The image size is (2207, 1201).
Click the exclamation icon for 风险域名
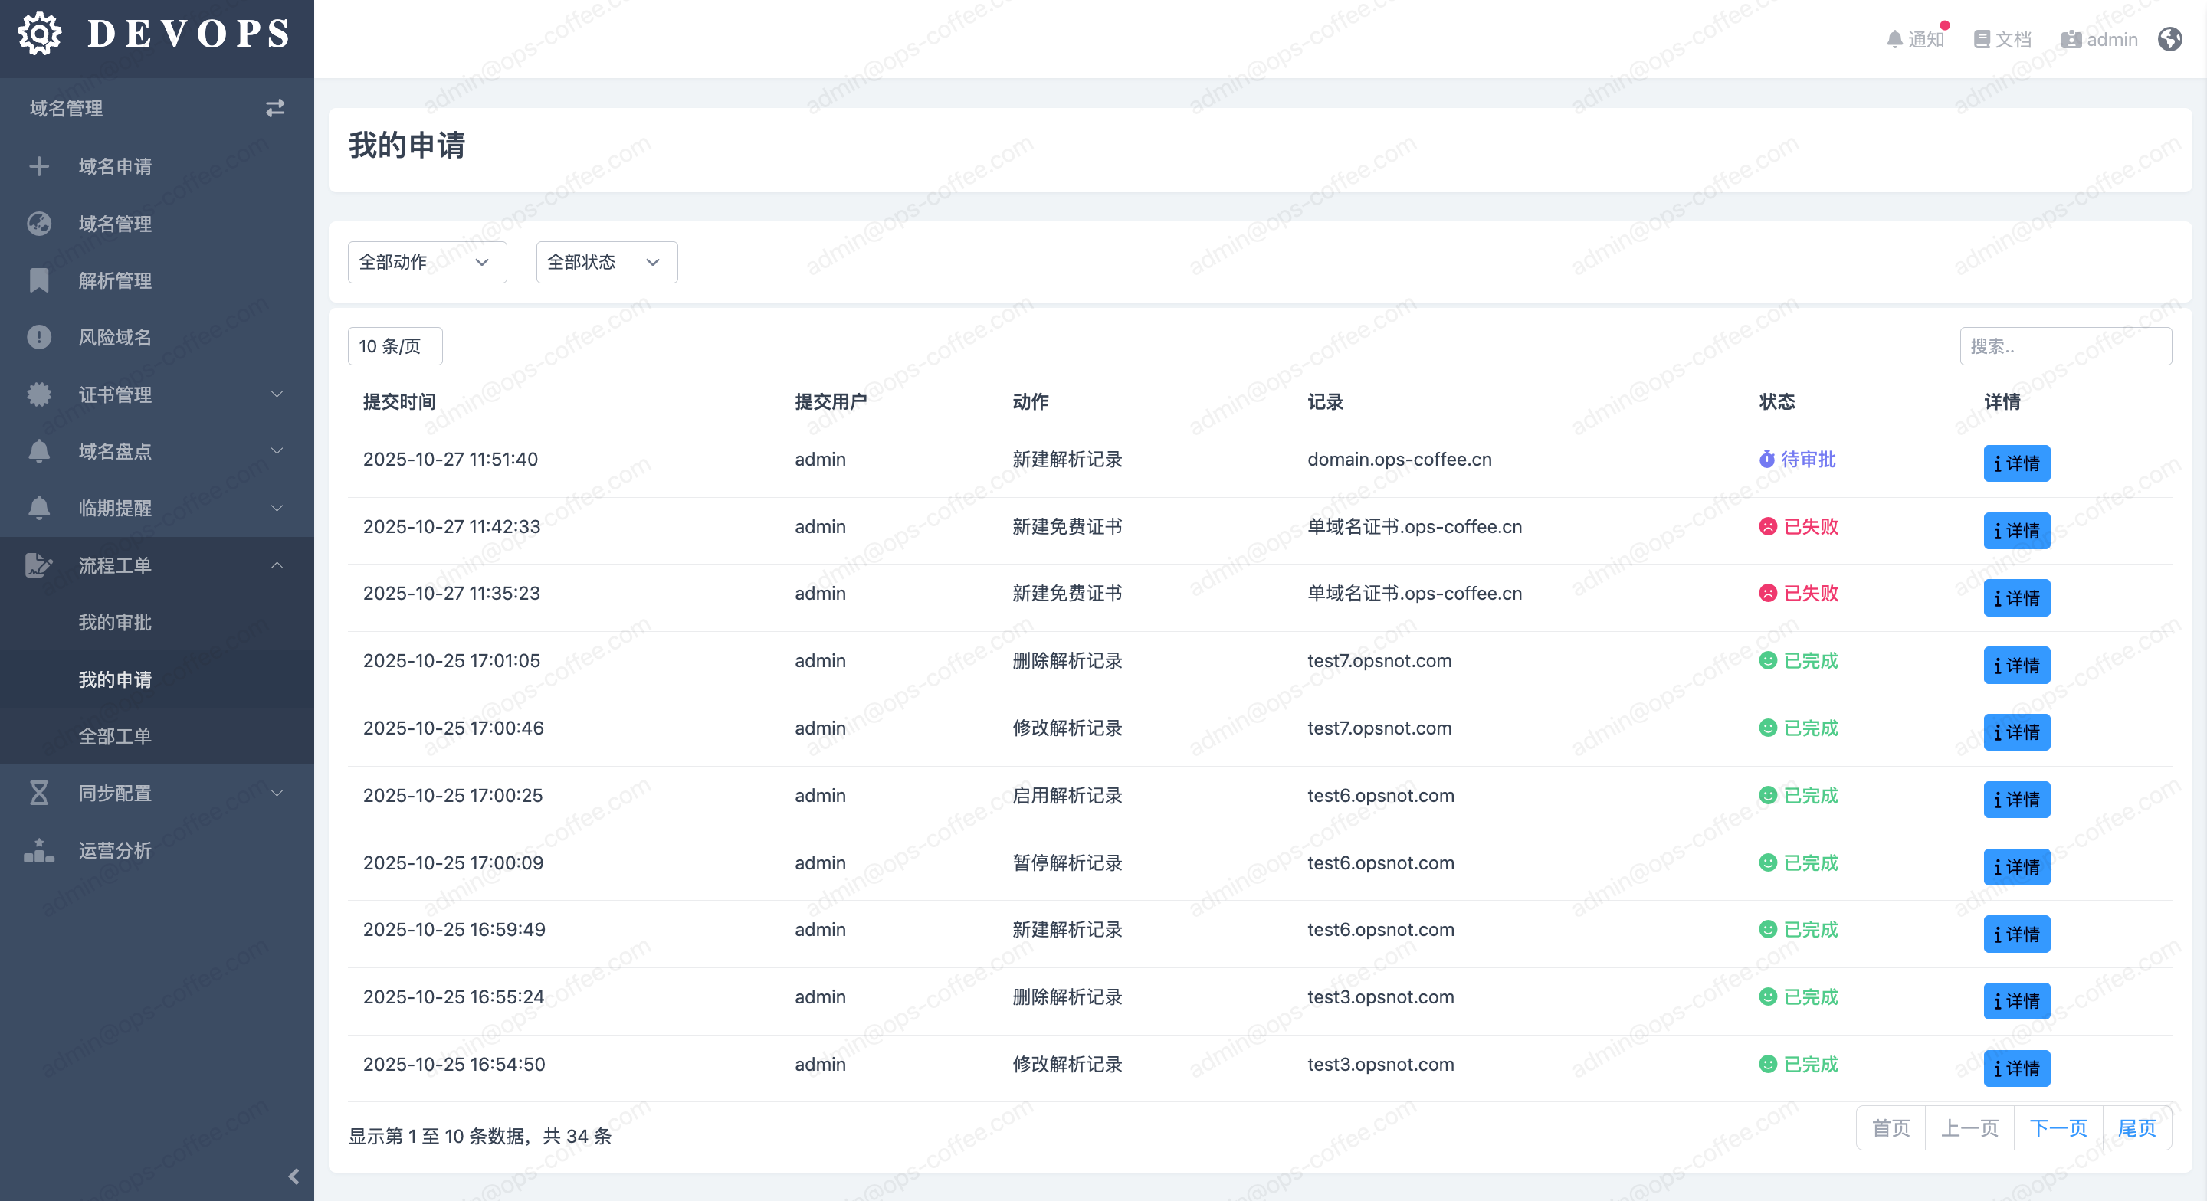click(x=39, y=338)
